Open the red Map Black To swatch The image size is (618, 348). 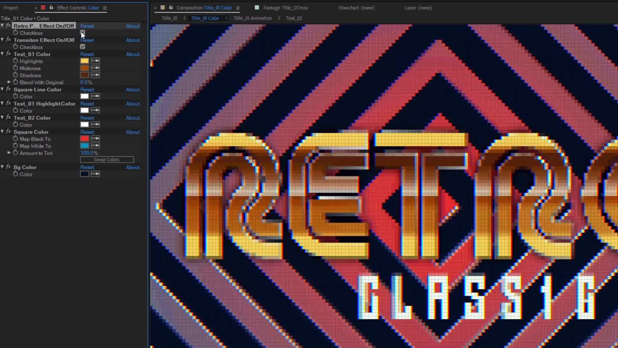(84, 139)
